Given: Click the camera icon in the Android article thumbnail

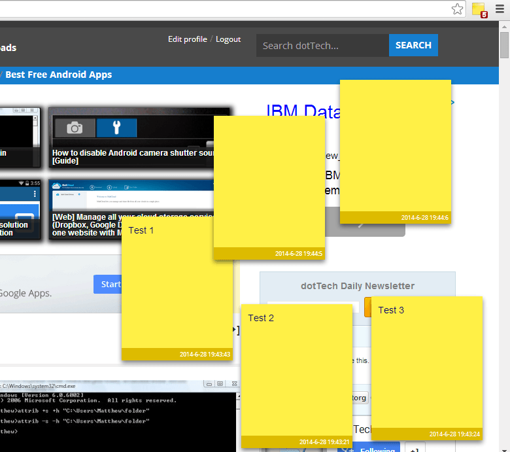Looking at the screenshot, I should (x=75, y=128).
